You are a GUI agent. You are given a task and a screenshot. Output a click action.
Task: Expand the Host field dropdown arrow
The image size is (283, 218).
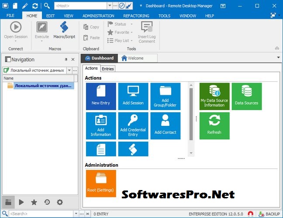pos(110,6)
